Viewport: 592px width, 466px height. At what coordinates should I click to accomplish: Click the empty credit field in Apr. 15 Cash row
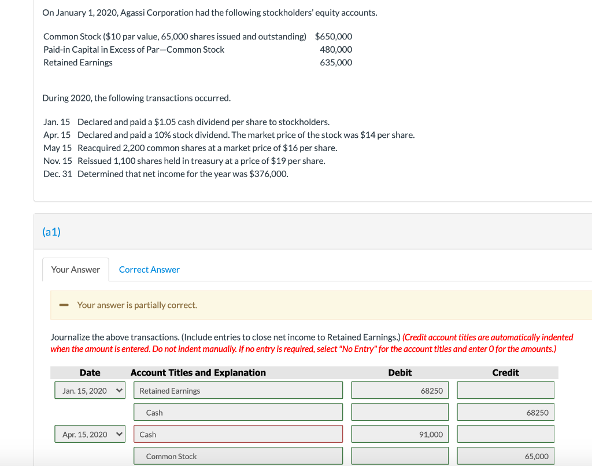[505, 434]
